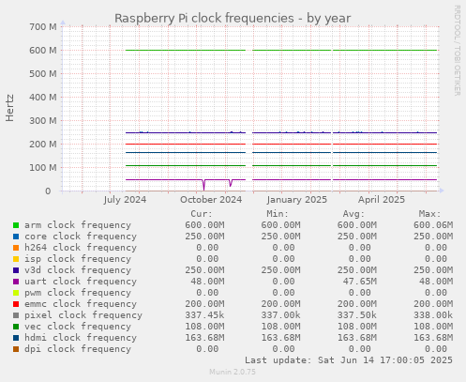The width and height of the screenshot is (466, 382).
Task: Click the '100 M' y-axis tick label
Action: [43, 168]
